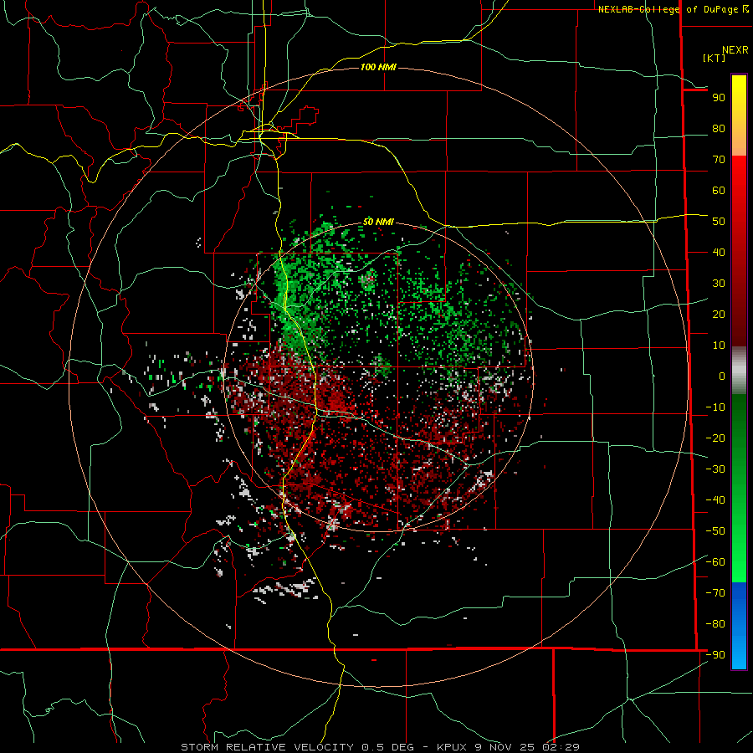Image resolution: width=753 pixels, height=753 pixels.
Task: Click the 40 value on the color scale
Action: tap(719, 253)
